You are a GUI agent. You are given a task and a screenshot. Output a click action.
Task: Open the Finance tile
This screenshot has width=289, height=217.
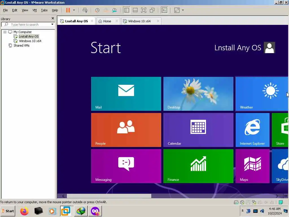pos(198,166)
